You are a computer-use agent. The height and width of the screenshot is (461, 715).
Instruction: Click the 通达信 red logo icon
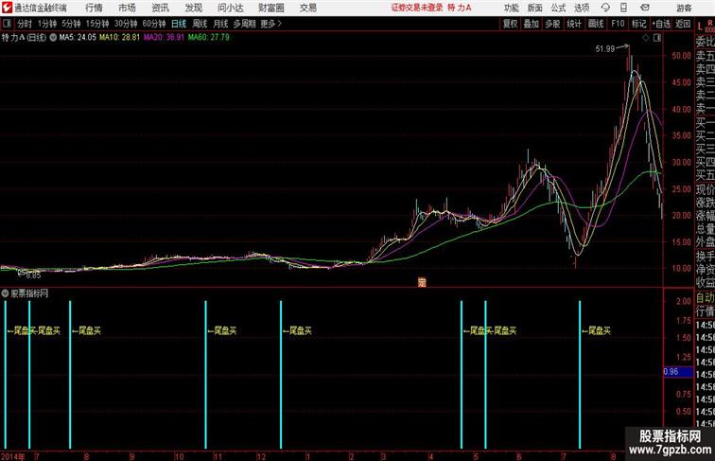7,8
